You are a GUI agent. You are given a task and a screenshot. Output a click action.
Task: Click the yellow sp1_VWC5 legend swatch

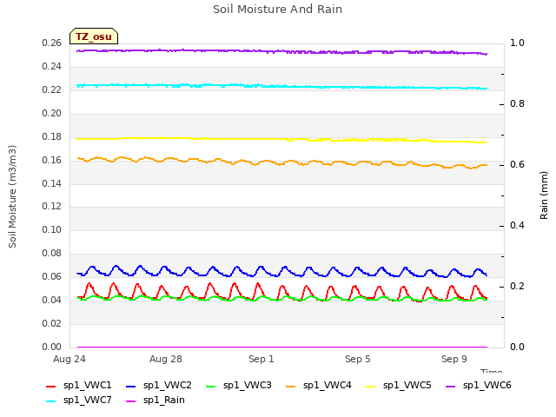pyautogui.click(x=371, y=387)
